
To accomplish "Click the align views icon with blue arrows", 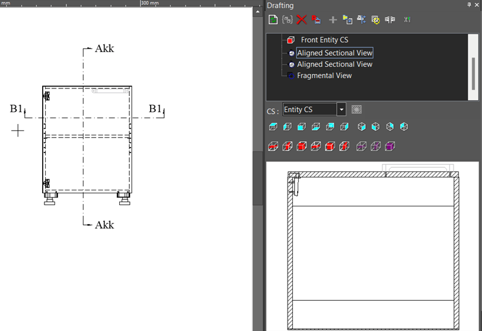I will 362,20.
